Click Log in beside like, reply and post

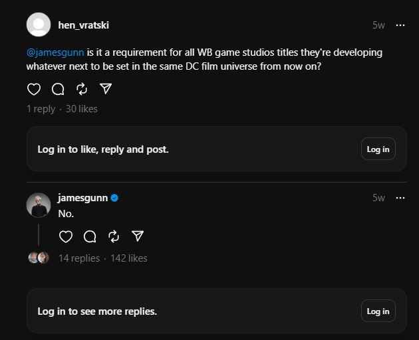point(378,149)
